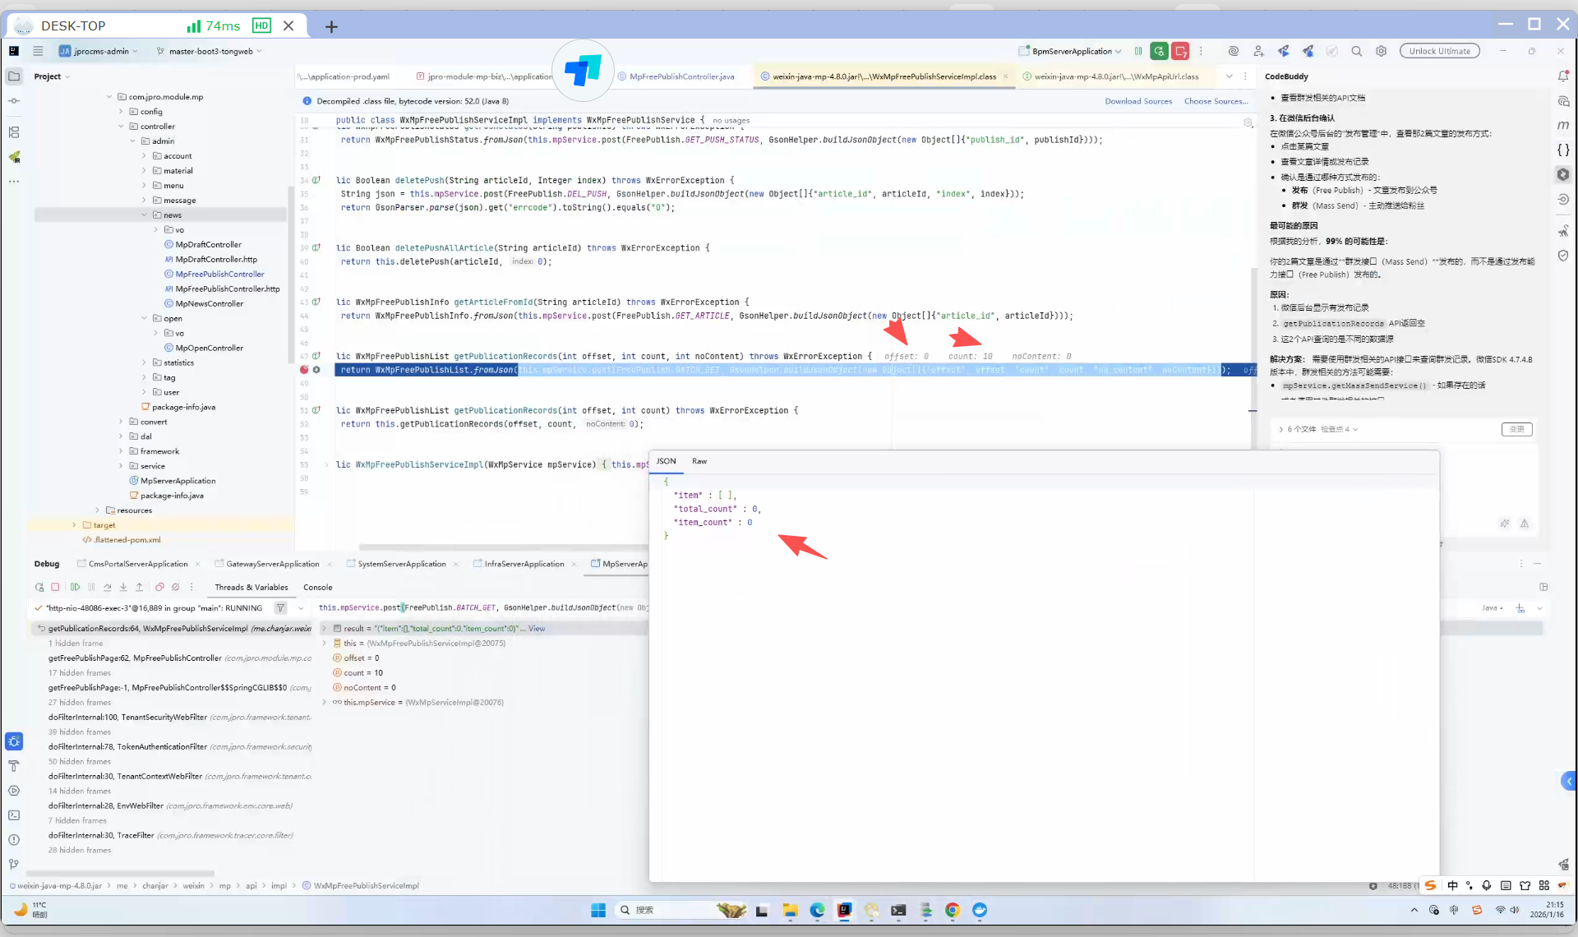Open the Notifications bell panel
The height and width of the screenshot is (937, 1578).
1562,76
